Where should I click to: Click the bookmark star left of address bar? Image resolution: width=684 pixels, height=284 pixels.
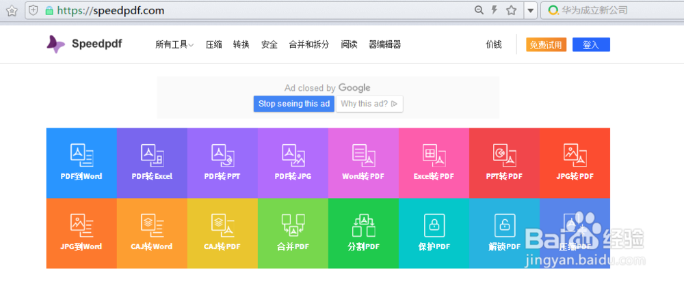pyautogui.click(x=12, y=10)
